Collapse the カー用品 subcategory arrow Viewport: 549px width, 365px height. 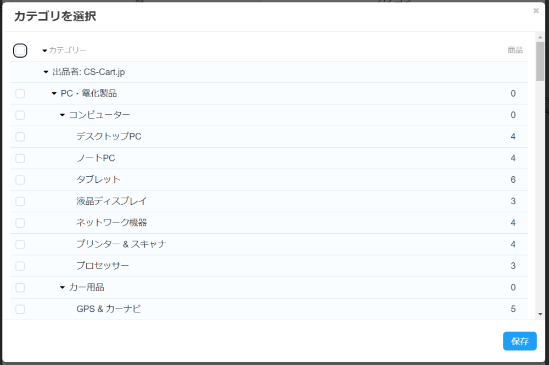[x=62, y=288]
